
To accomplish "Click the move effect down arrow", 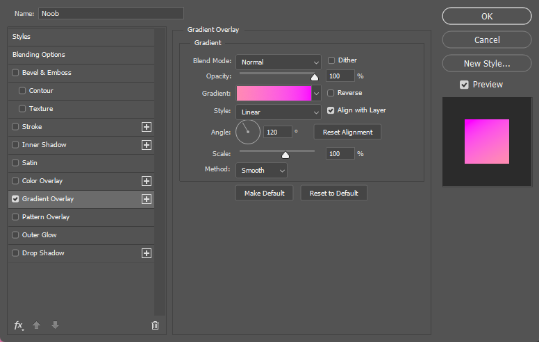I will pos(55,325).
